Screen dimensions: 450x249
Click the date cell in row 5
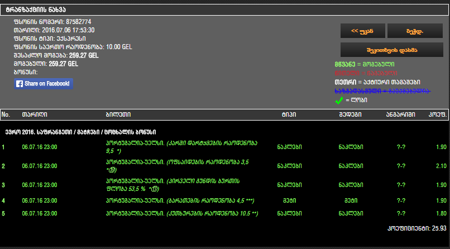tap(40, 214)
